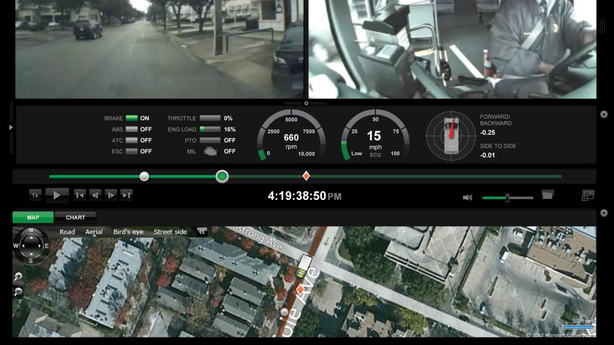
Task: Open the dashboard panel gear settings
Action: coord(603,114)
